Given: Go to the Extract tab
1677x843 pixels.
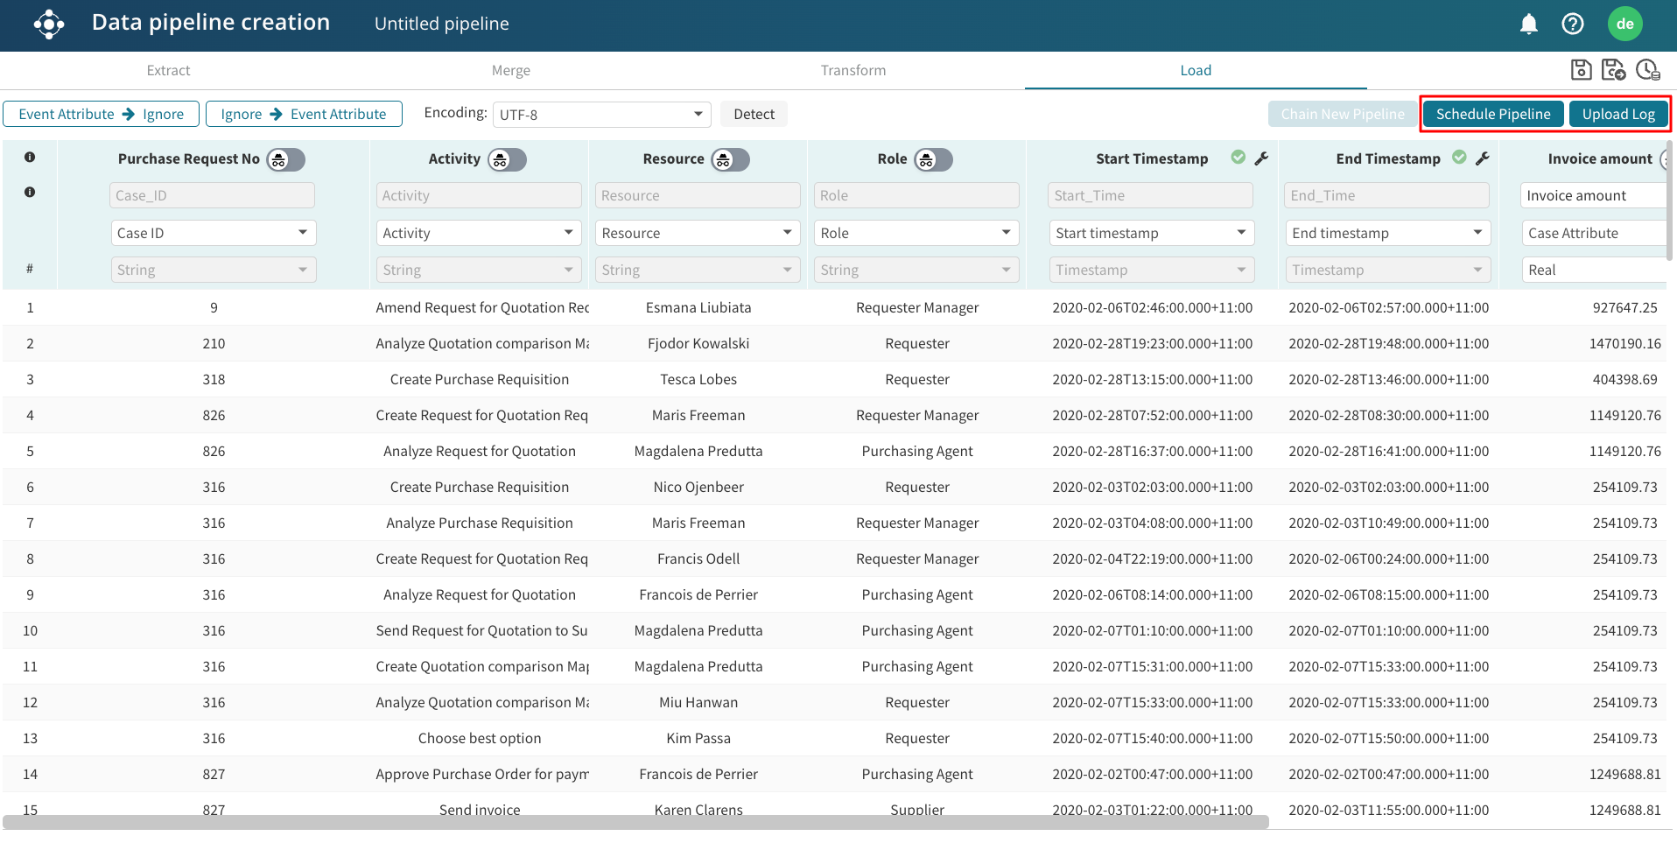Looking at the screenshot, I should tap(168, 70).
